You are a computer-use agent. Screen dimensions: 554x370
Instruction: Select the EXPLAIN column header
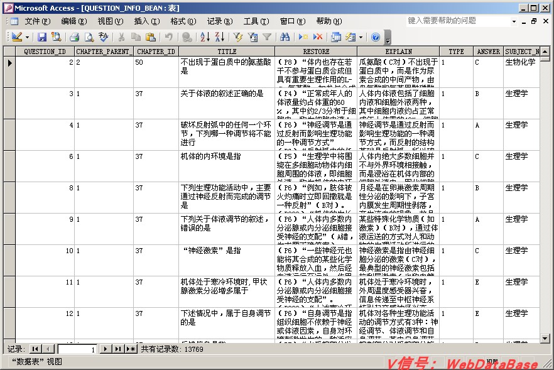pos(398,52)
